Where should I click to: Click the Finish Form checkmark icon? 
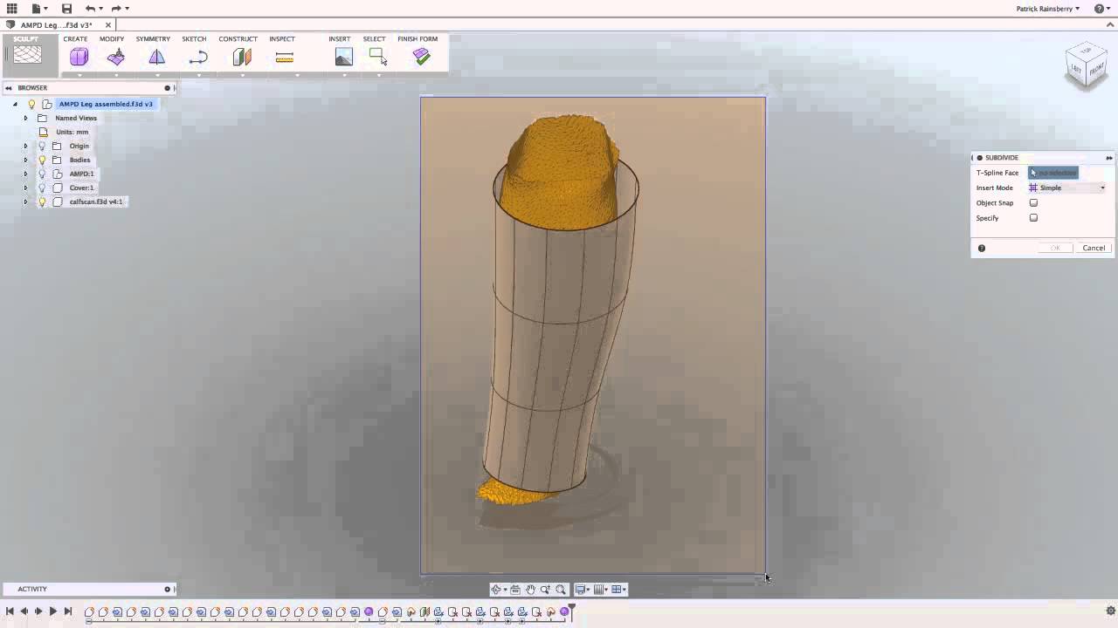[422, 57]
